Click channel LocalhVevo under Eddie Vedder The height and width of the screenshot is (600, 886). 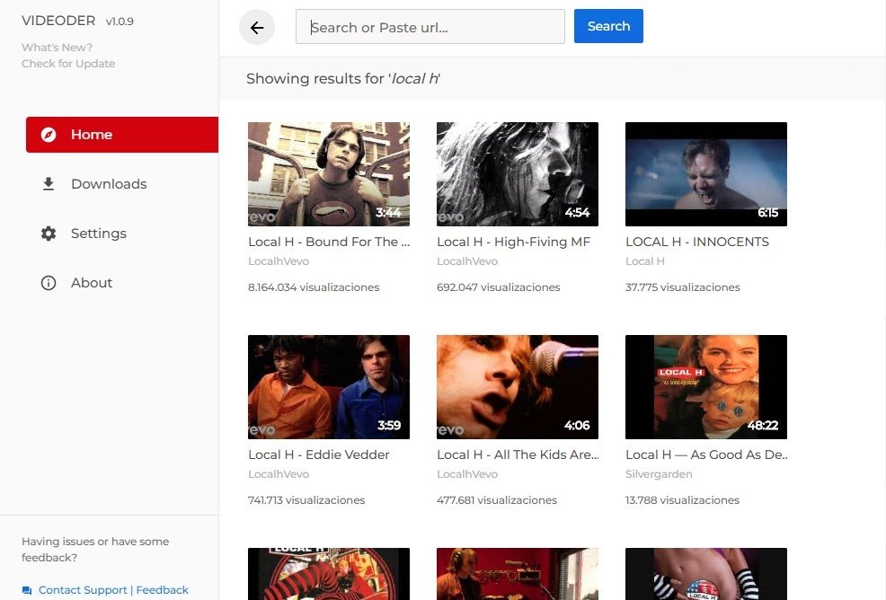[279, 474]
